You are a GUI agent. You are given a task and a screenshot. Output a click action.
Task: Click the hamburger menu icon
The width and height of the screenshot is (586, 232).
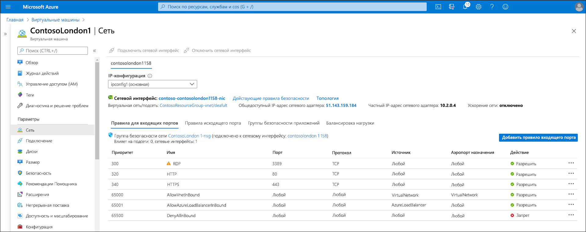pos(8,7)
